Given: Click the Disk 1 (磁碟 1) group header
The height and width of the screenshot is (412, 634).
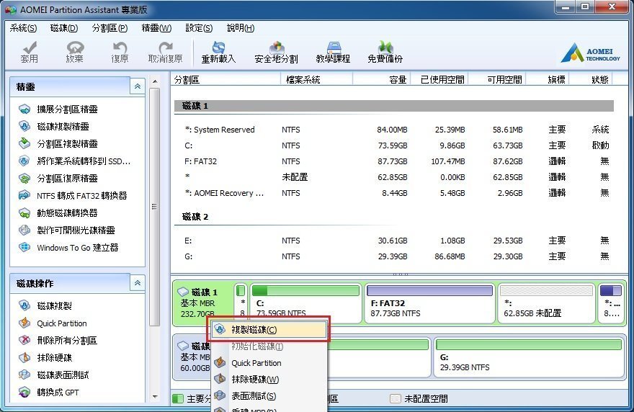Looking at the screenshot, I should [394, 106].
